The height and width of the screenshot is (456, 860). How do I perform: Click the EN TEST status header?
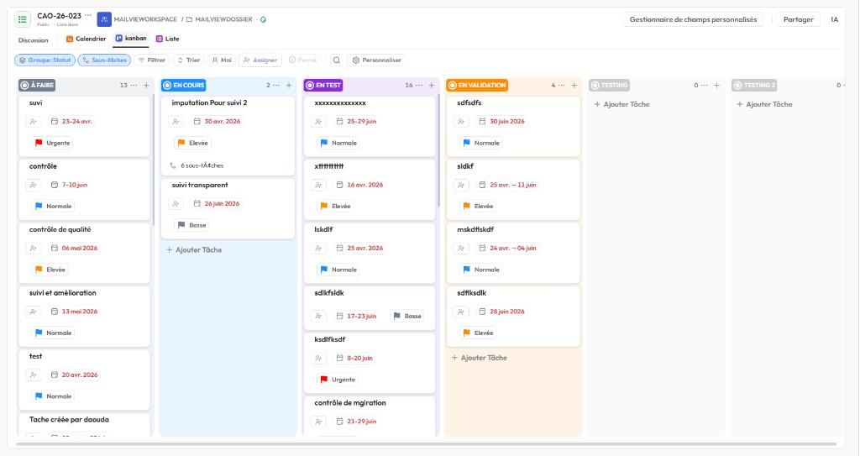click(x=323, y=85)
